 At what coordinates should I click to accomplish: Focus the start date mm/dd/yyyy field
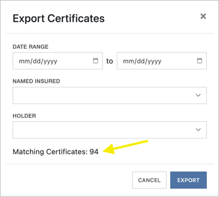[x=57, y=61]
